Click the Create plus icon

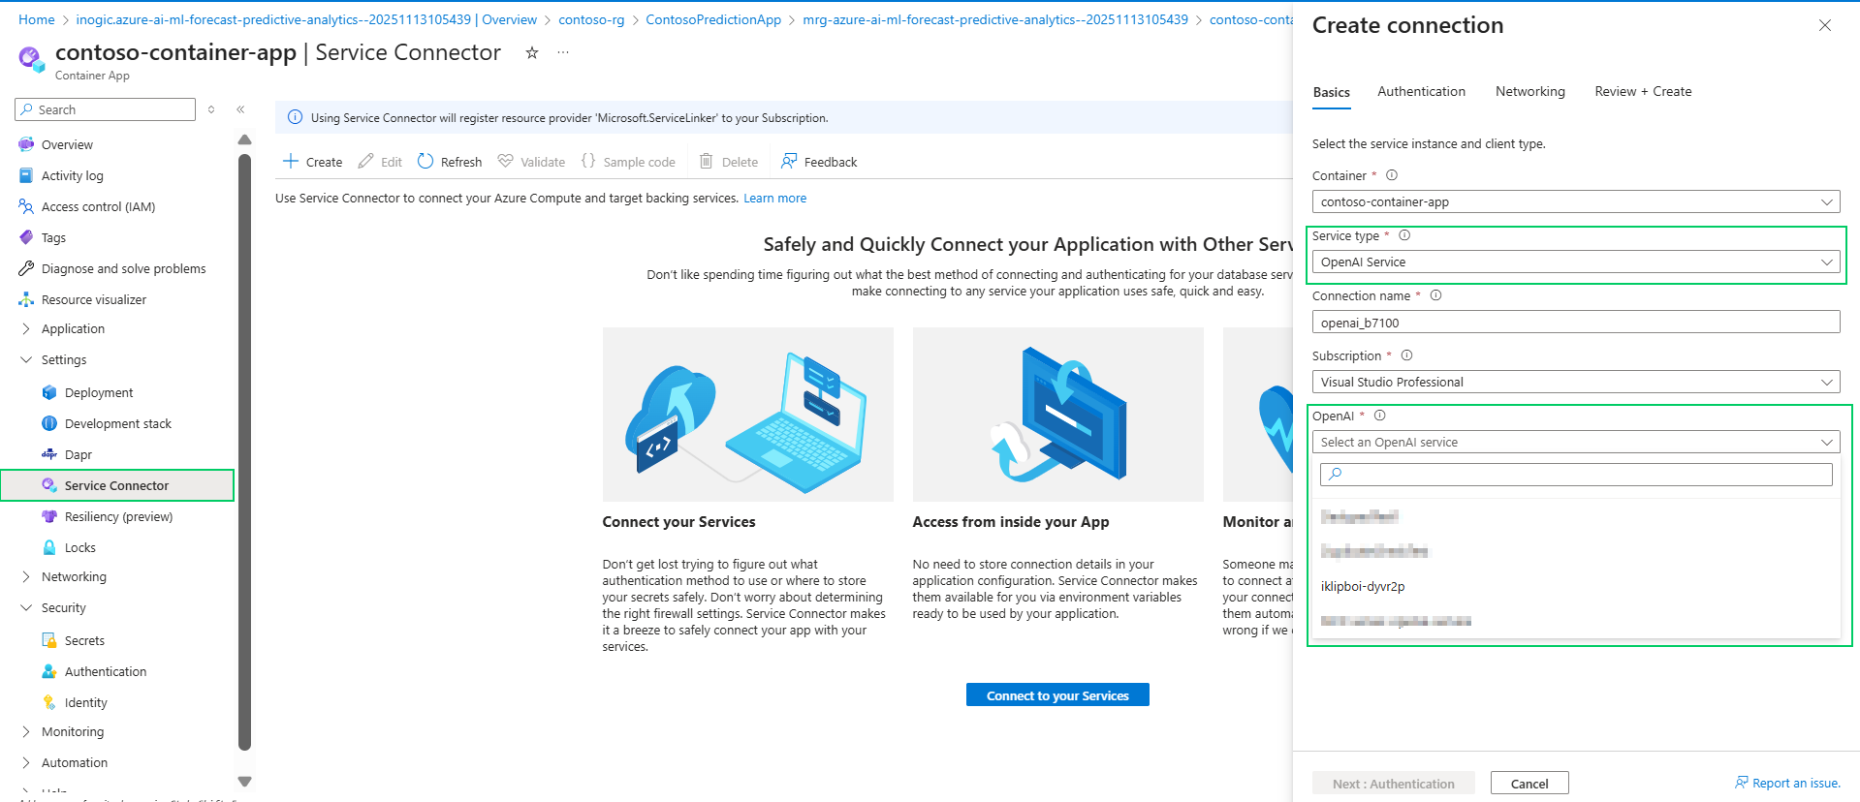click(290, 162)
